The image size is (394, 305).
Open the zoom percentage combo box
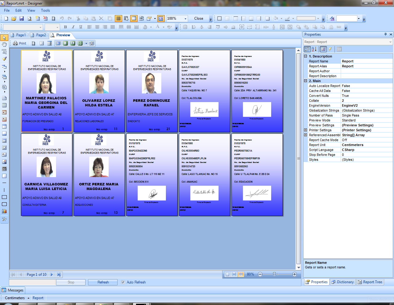pyautogui.click(x=177, y=18)
